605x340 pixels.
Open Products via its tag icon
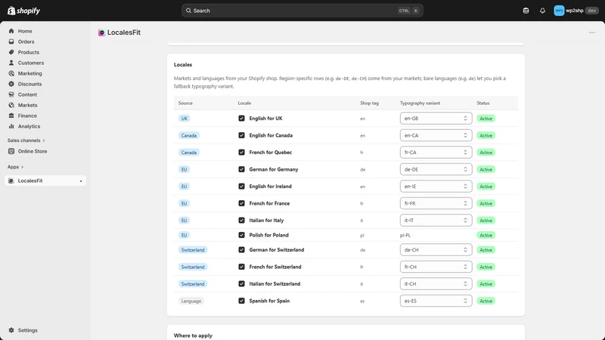coord(11,52)
